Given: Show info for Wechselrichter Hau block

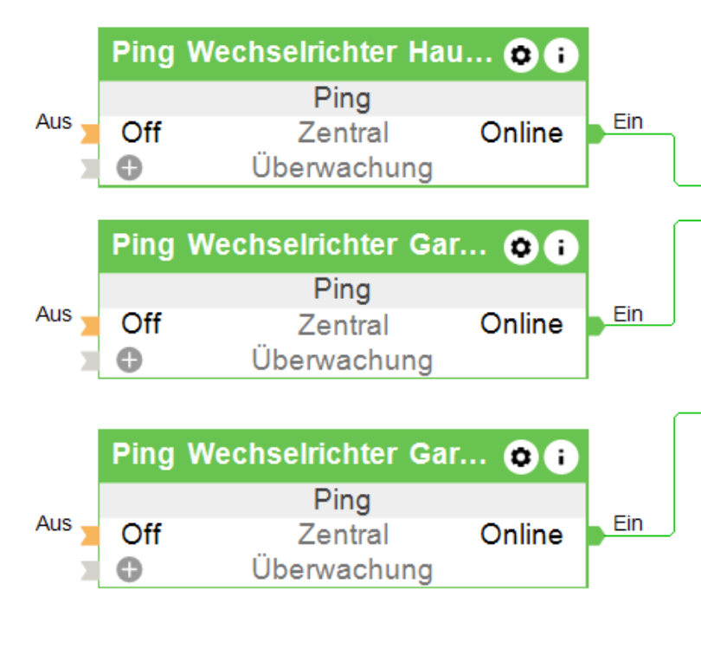Looking at the screenshot, I should [561, 55].
